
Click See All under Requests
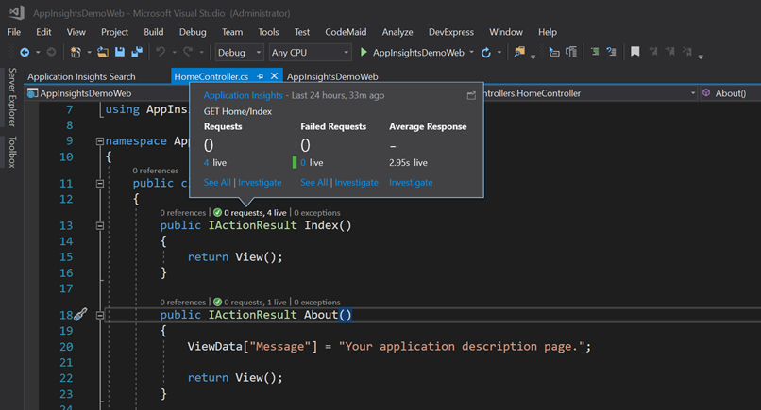pos(217,182)
